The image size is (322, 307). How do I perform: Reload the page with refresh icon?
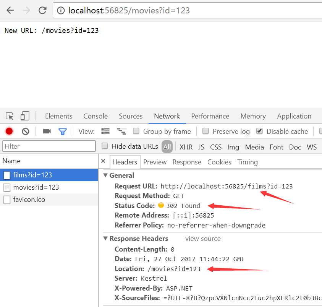(x=42, y=10)
